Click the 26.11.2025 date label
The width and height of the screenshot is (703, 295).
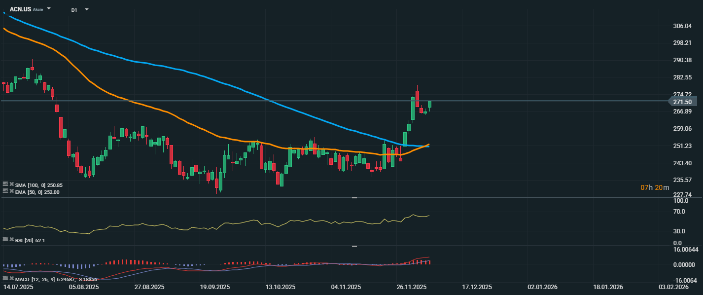(x=412, y=287)
